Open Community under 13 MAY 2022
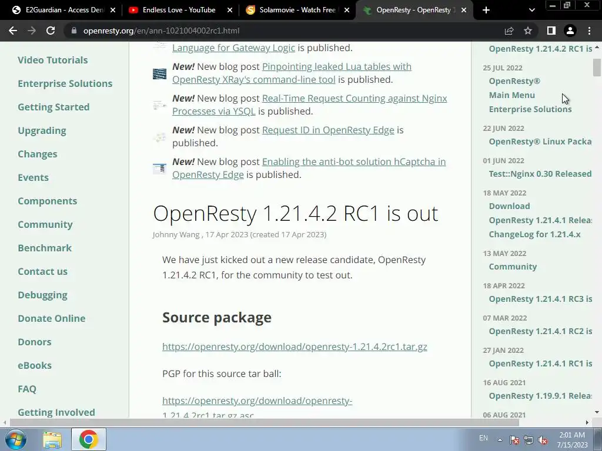The width and height of the screenshot is (602, 451). [x=513, y=267]
